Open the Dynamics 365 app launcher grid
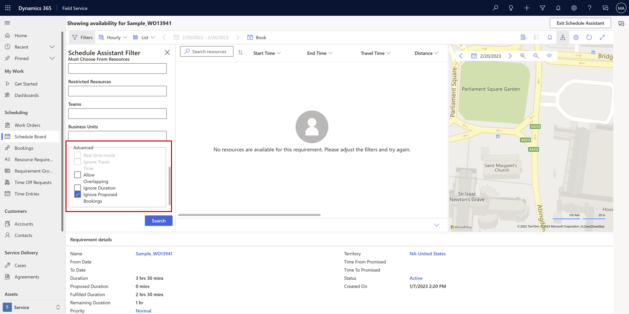 coord(8,8)
